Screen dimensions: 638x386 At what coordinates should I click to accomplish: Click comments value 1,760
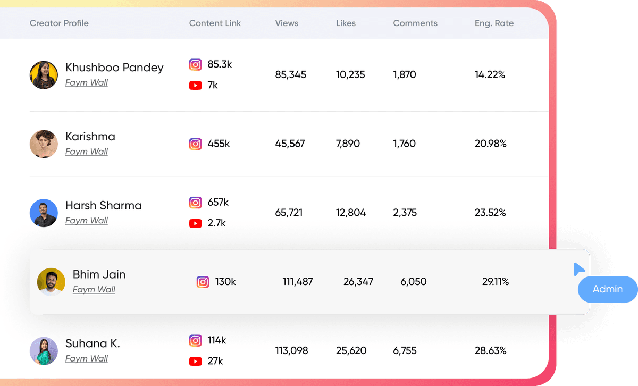point(405,144)
